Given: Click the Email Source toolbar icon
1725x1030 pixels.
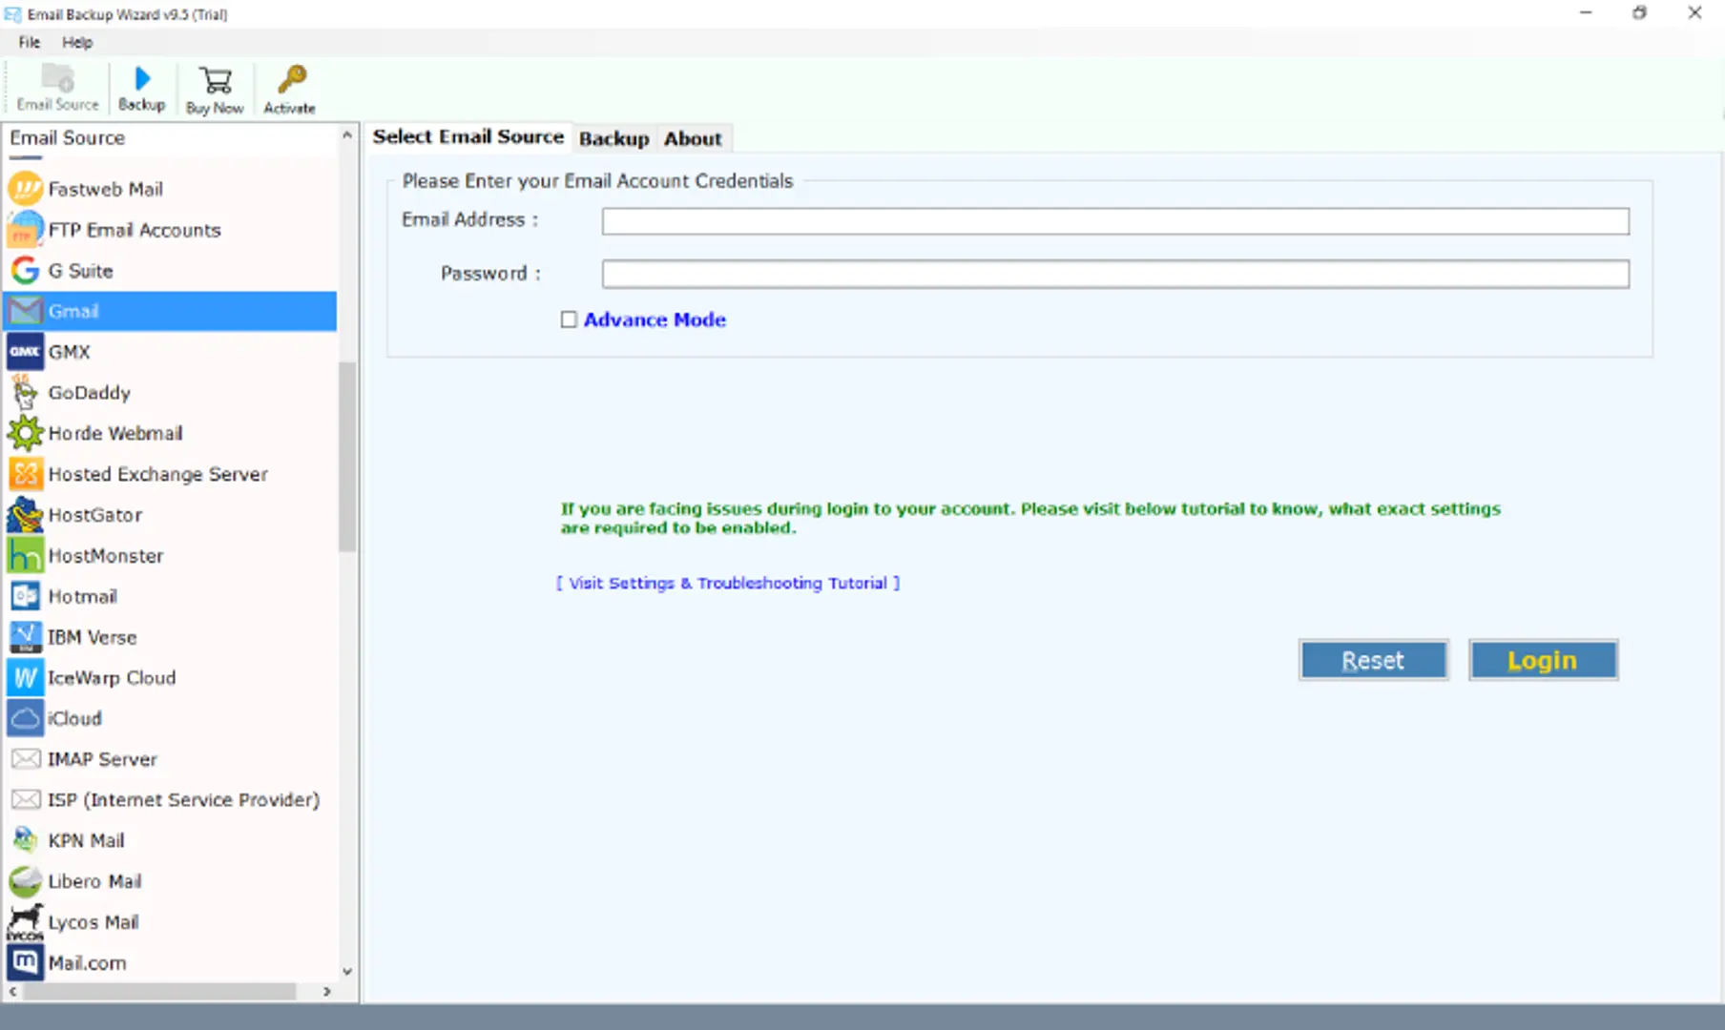Looking at the screenshot, I should 57,78.
